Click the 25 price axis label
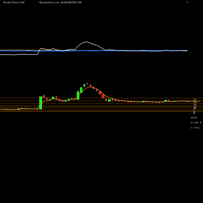203x203 pixels. tap(194, 100)
